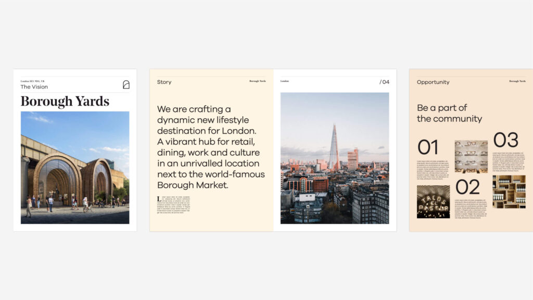The height and width of the screenshot is (300, 533).
Task: Click the small drop-cap body text block
Action: click(x=174, y=206)
